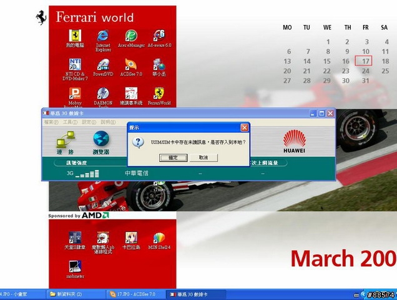Click the question mark icon in the 提示 dialog

[138, 142]
